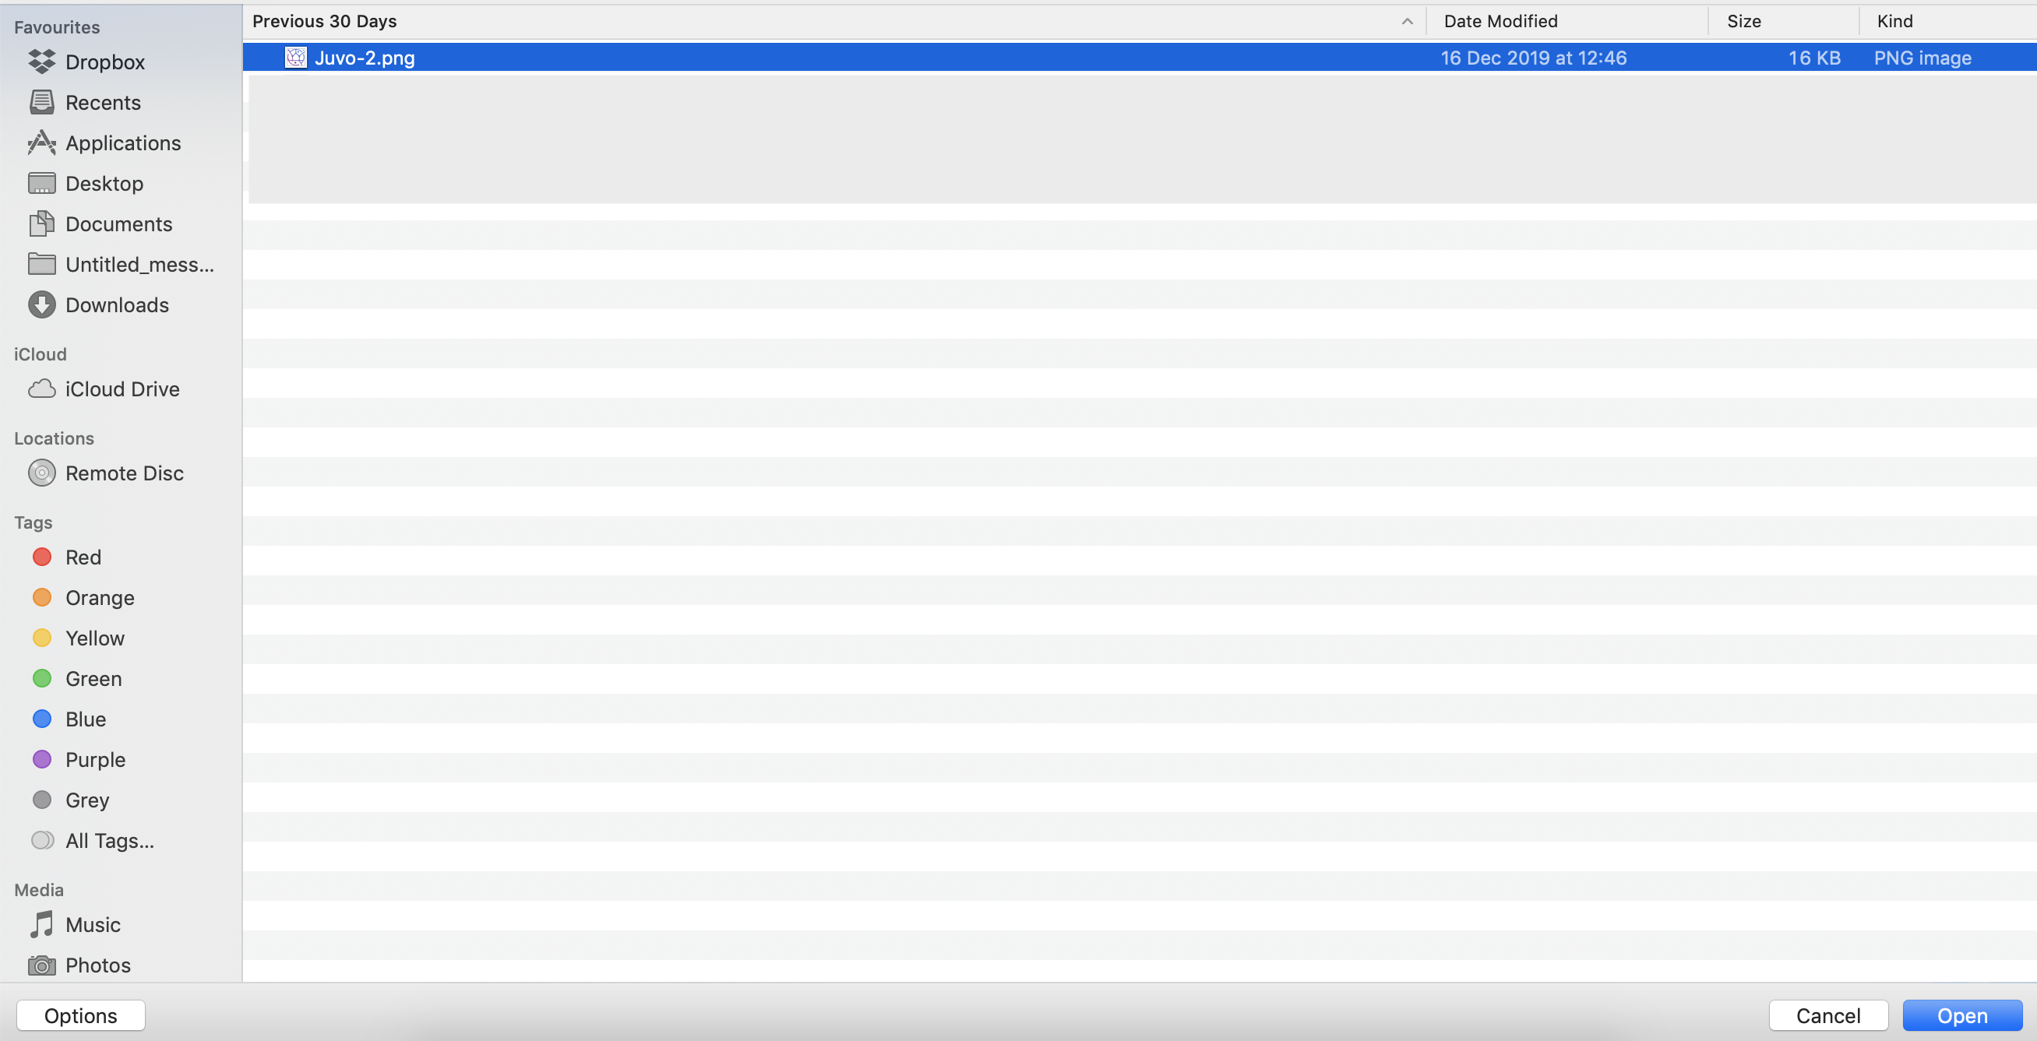Sort the list by Size
The height and width of the screenshot is (1041, 2037).
coord(1743,21)
